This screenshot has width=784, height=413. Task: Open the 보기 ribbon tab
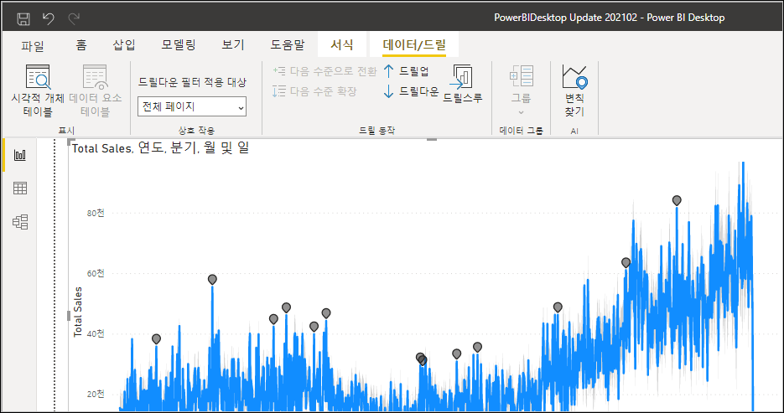click(x=233, y=45)
